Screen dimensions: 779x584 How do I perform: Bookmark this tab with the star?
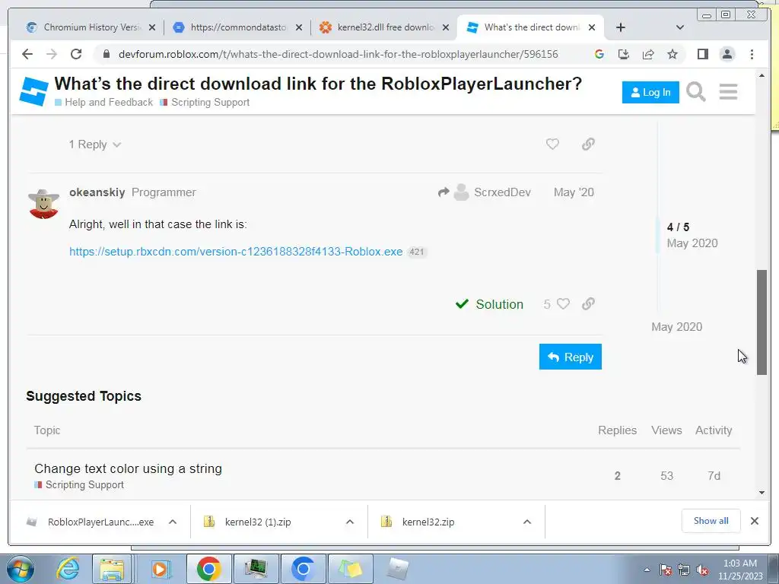click(672, 54)
